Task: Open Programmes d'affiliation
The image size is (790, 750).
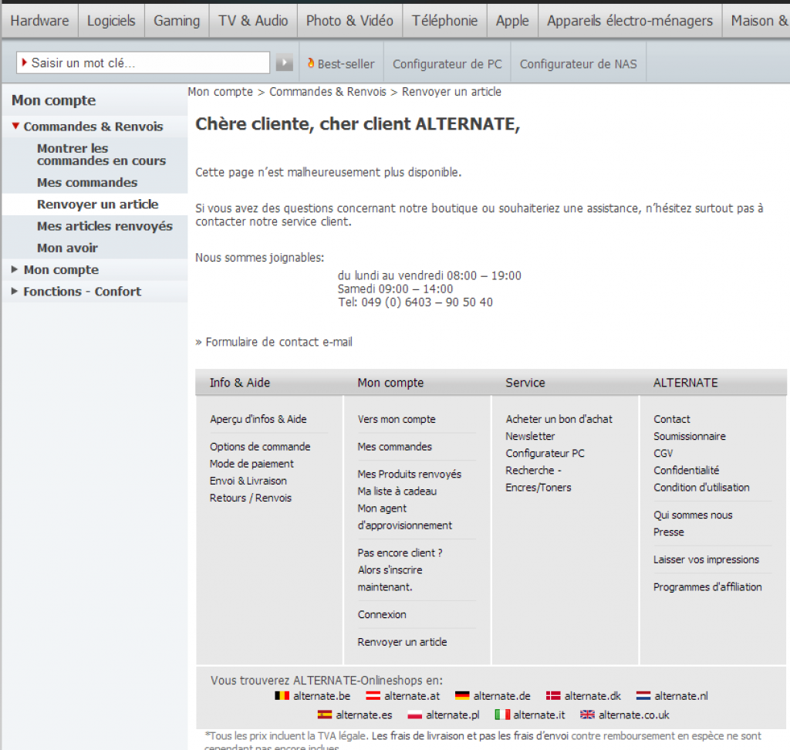Action: pos(707,587)
